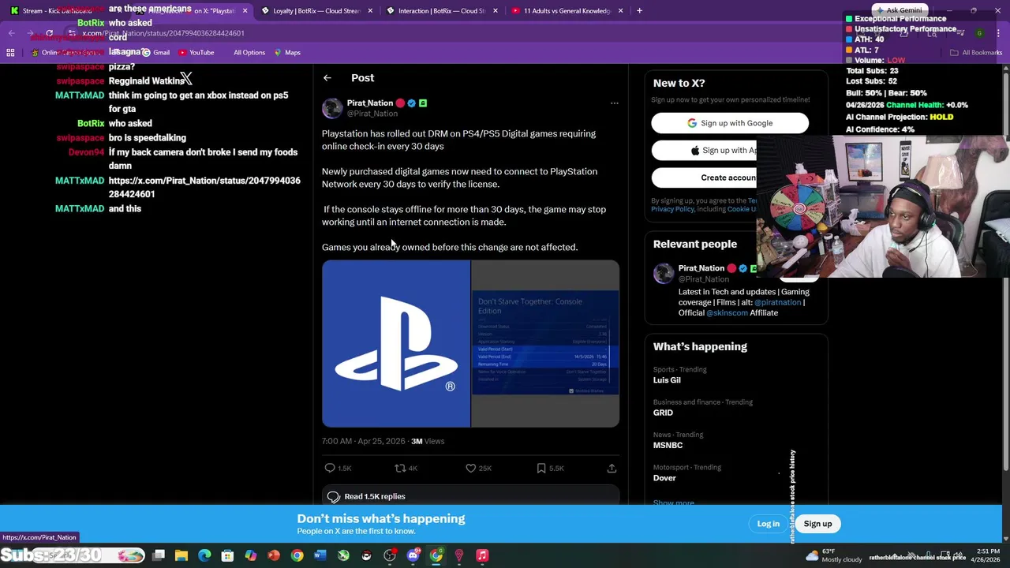Screen dimensions: 1010x568
Task: Open File Explorer from the taskbar
Action: 181,556
